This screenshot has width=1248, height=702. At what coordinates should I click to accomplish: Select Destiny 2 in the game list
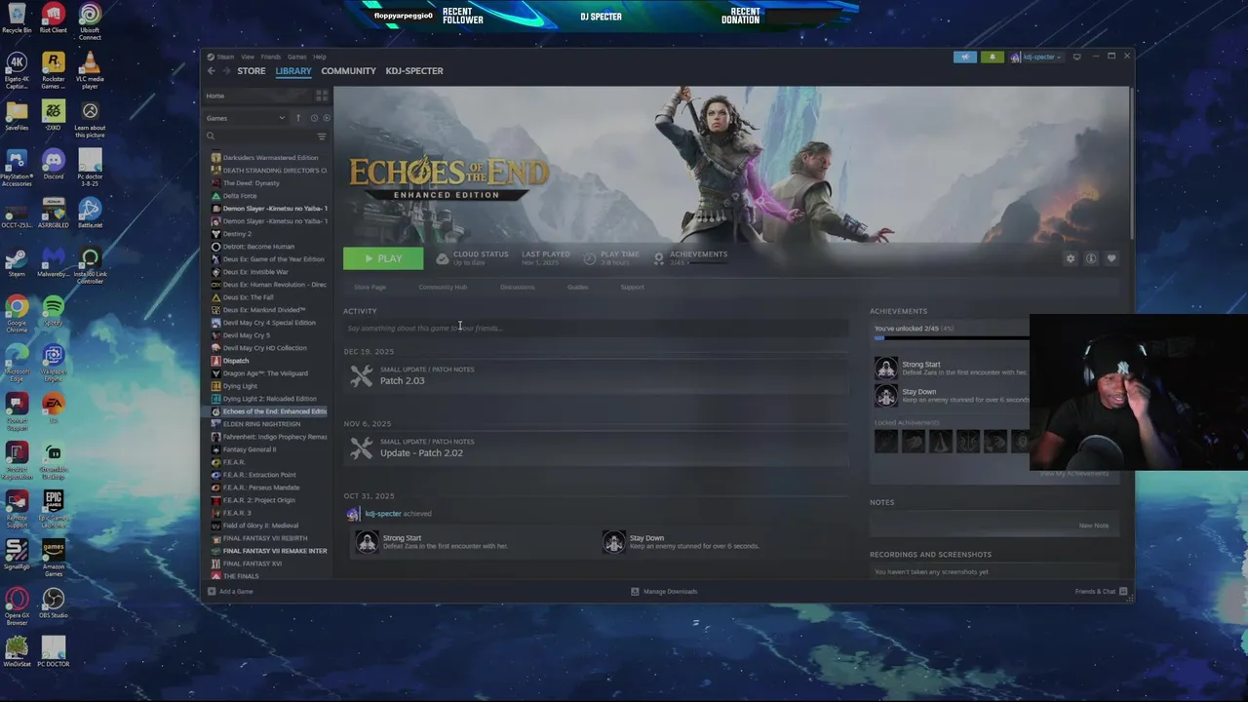pos(237,233)
